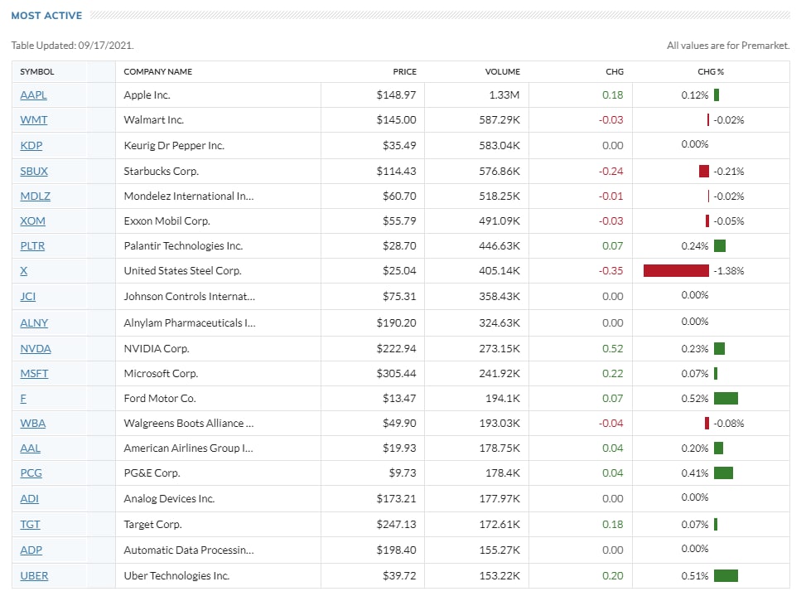Select the PG&E Corp. company name
Image resolution: width=806 pixels, height=601 pixels.
[x=152, y=473]
